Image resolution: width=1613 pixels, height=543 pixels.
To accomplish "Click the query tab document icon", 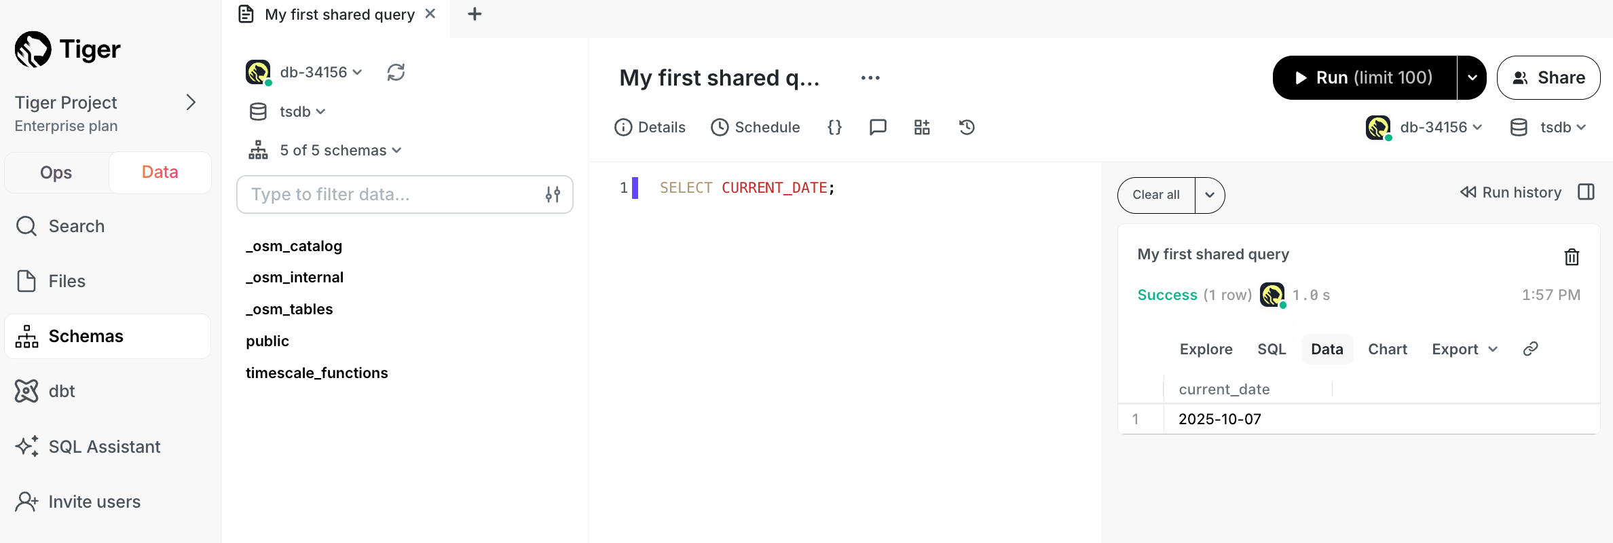I will (x=246, y=14).
